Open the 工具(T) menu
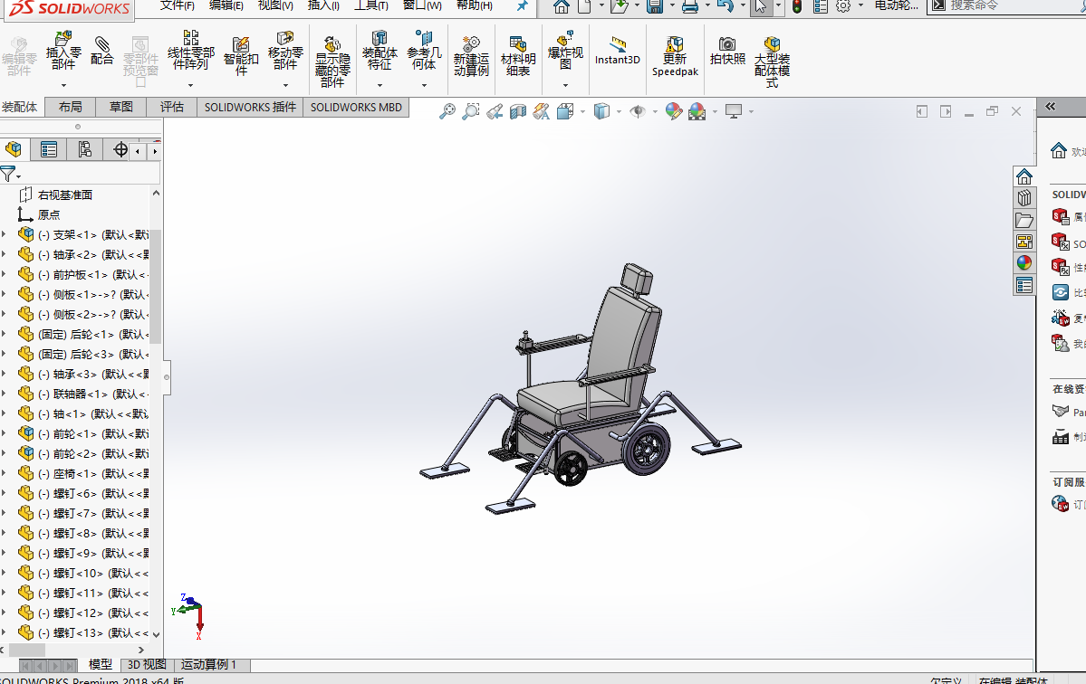Viewport: 1086px width, 684px height. 371,5
